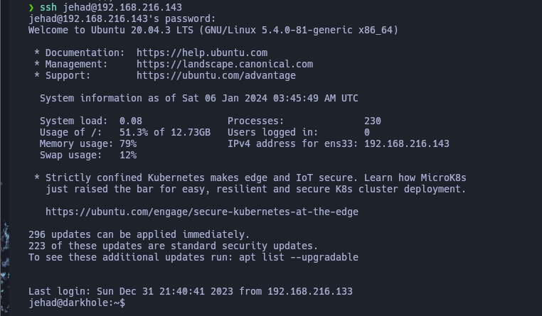Image resolution: width=542 pixels, height=316 pixels.
Task: Open the help.ubuntu.com documentation link
Action: (202, 53)
